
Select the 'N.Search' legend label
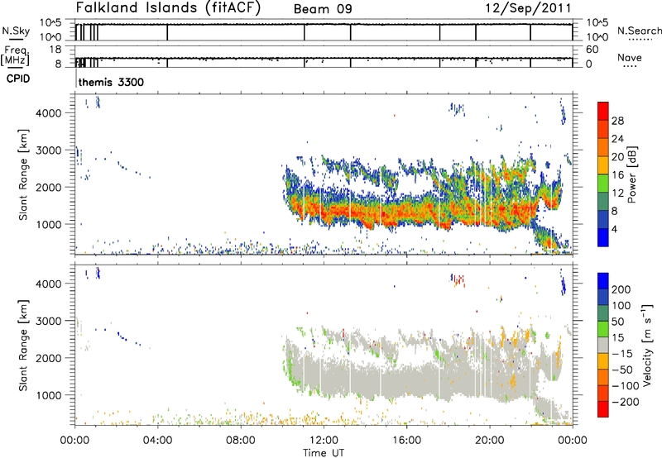click(x=639, y=31)
